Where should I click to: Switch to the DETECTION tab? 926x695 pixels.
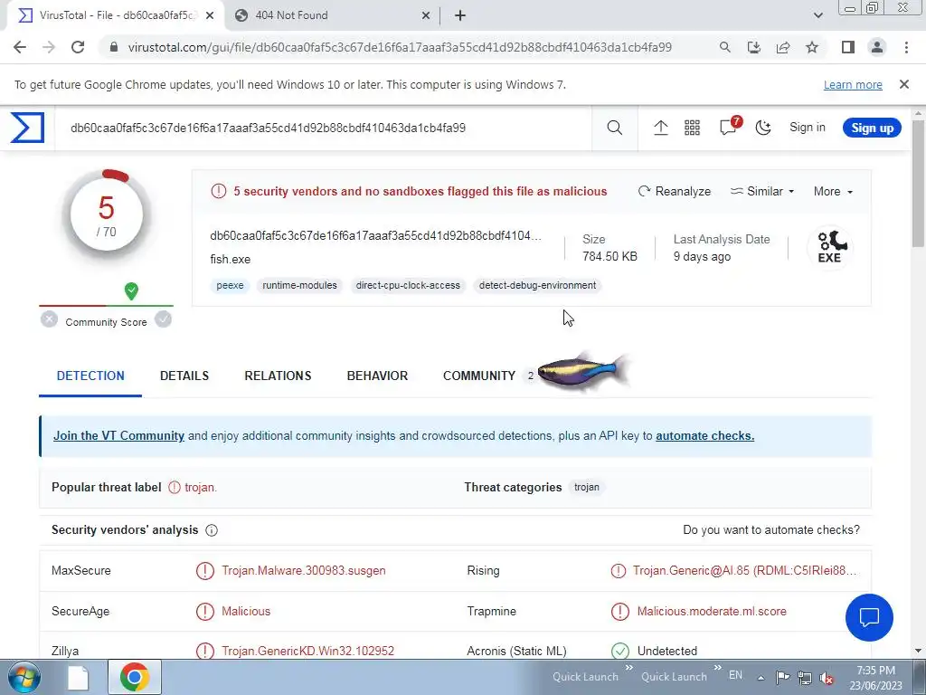coord(90,376)
